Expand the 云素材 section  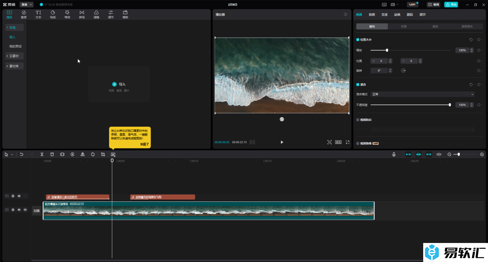pos(14,56)
